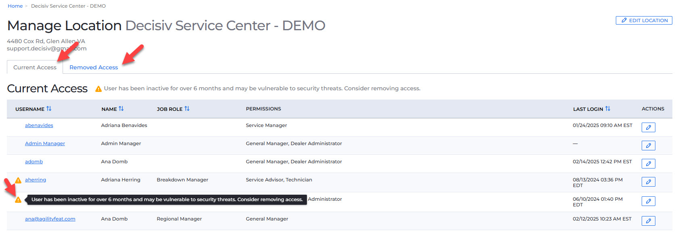
Task: Go to Home via breadcrumb
Action: click(15, 6)
